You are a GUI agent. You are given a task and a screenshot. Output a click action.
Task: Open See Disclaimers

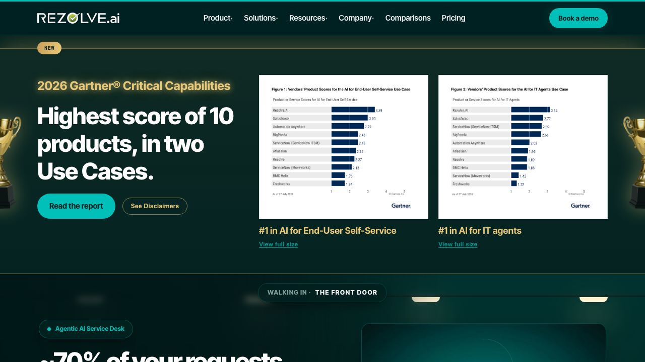pyautogui.click(x=155, y=206)
